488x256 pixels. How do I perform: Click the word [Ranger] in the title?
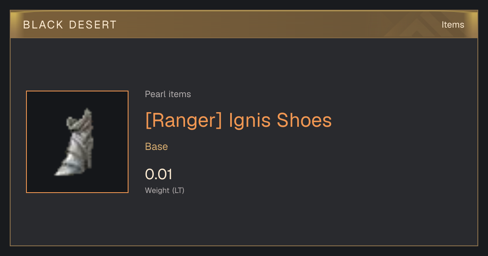tap(184, 120)
